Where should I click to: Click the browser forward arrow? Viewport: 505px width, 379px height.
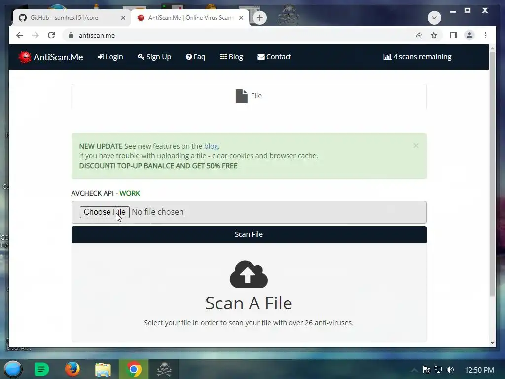[36, 35]
